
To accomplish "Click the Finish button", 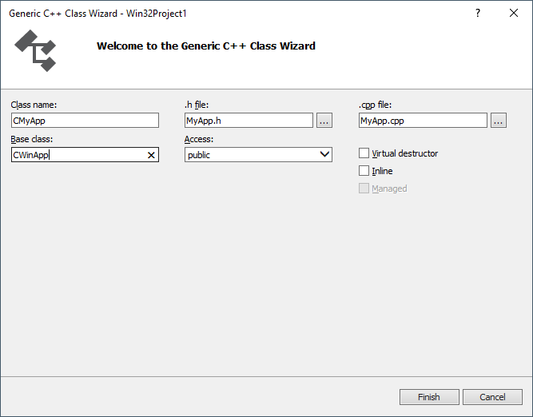I will [x=429, y=397].
